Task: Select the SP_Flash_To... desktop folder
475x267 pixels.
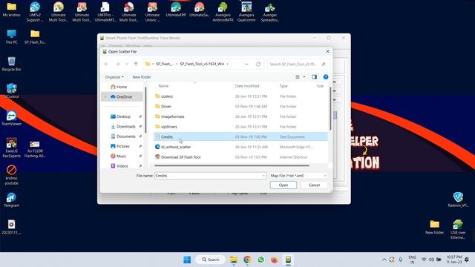Action: pos(35,36)
